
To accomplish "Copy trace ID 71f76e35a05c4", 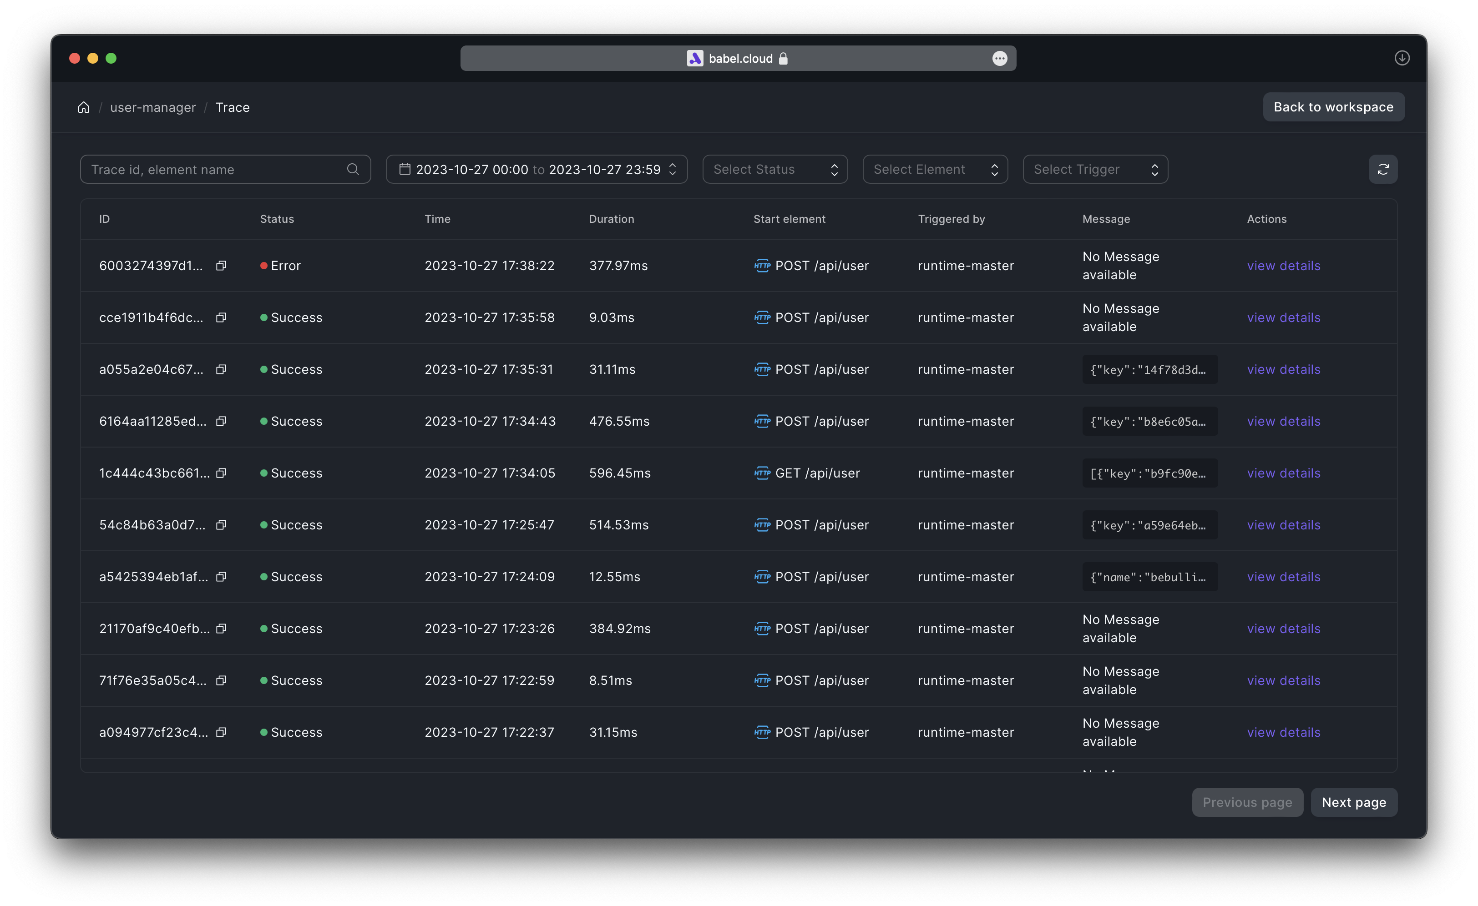I will [221, 680].
